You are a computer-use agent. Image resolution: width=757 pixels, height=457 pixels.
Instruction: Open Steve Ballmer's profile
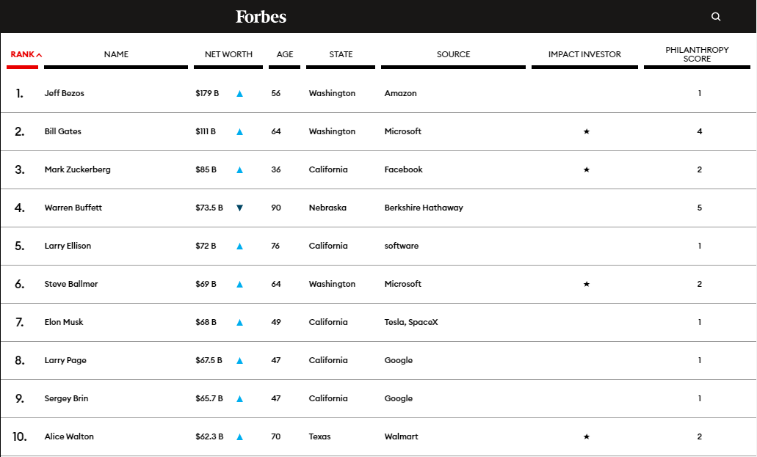[71, 284]
